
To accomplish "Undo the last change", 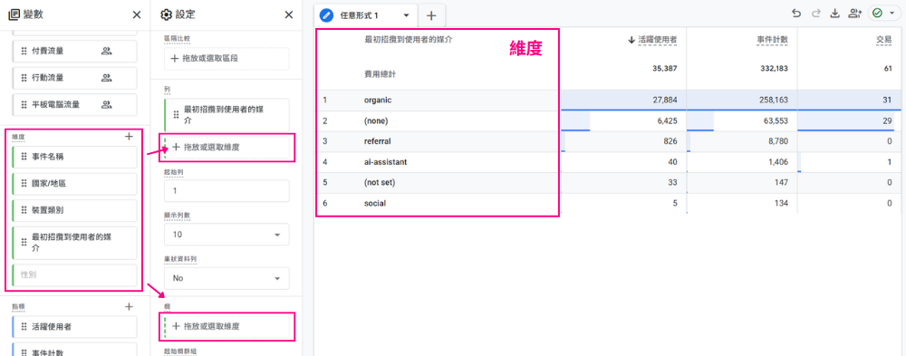I will tap(796, 14).
